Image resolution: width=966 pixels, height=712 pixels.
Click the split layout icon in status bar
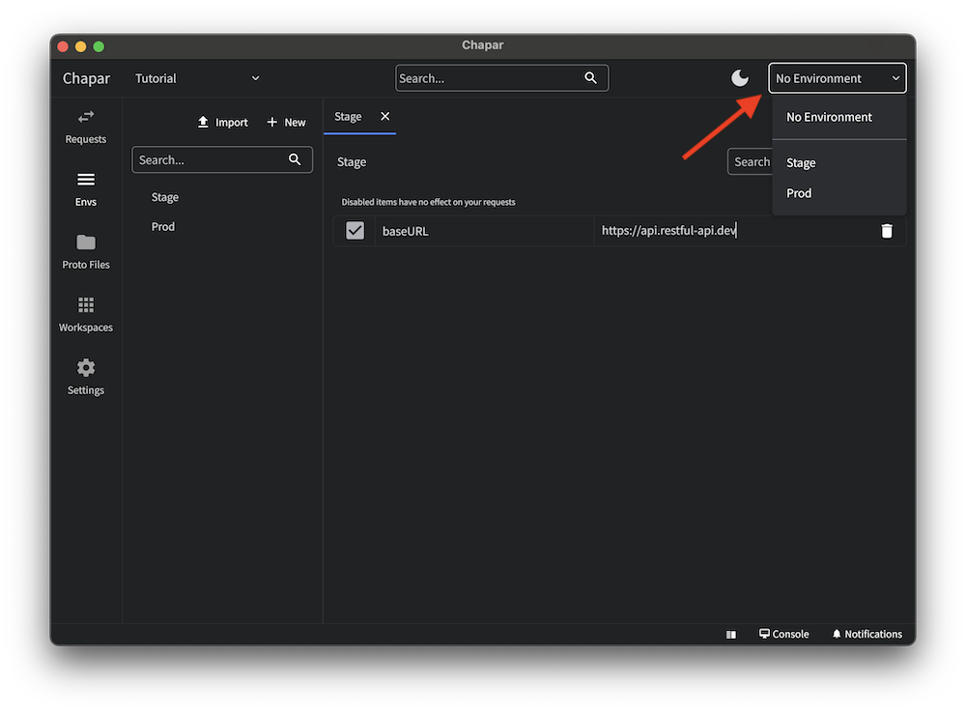coord(731,635)
